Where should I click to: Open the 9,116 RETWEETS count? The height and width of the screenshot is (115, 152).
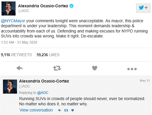tap(16, 55)
